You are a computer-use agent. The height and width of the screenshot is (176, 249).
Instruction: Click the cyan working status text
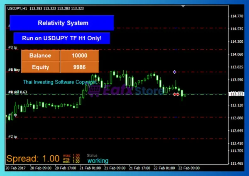(x=98, y=161)
